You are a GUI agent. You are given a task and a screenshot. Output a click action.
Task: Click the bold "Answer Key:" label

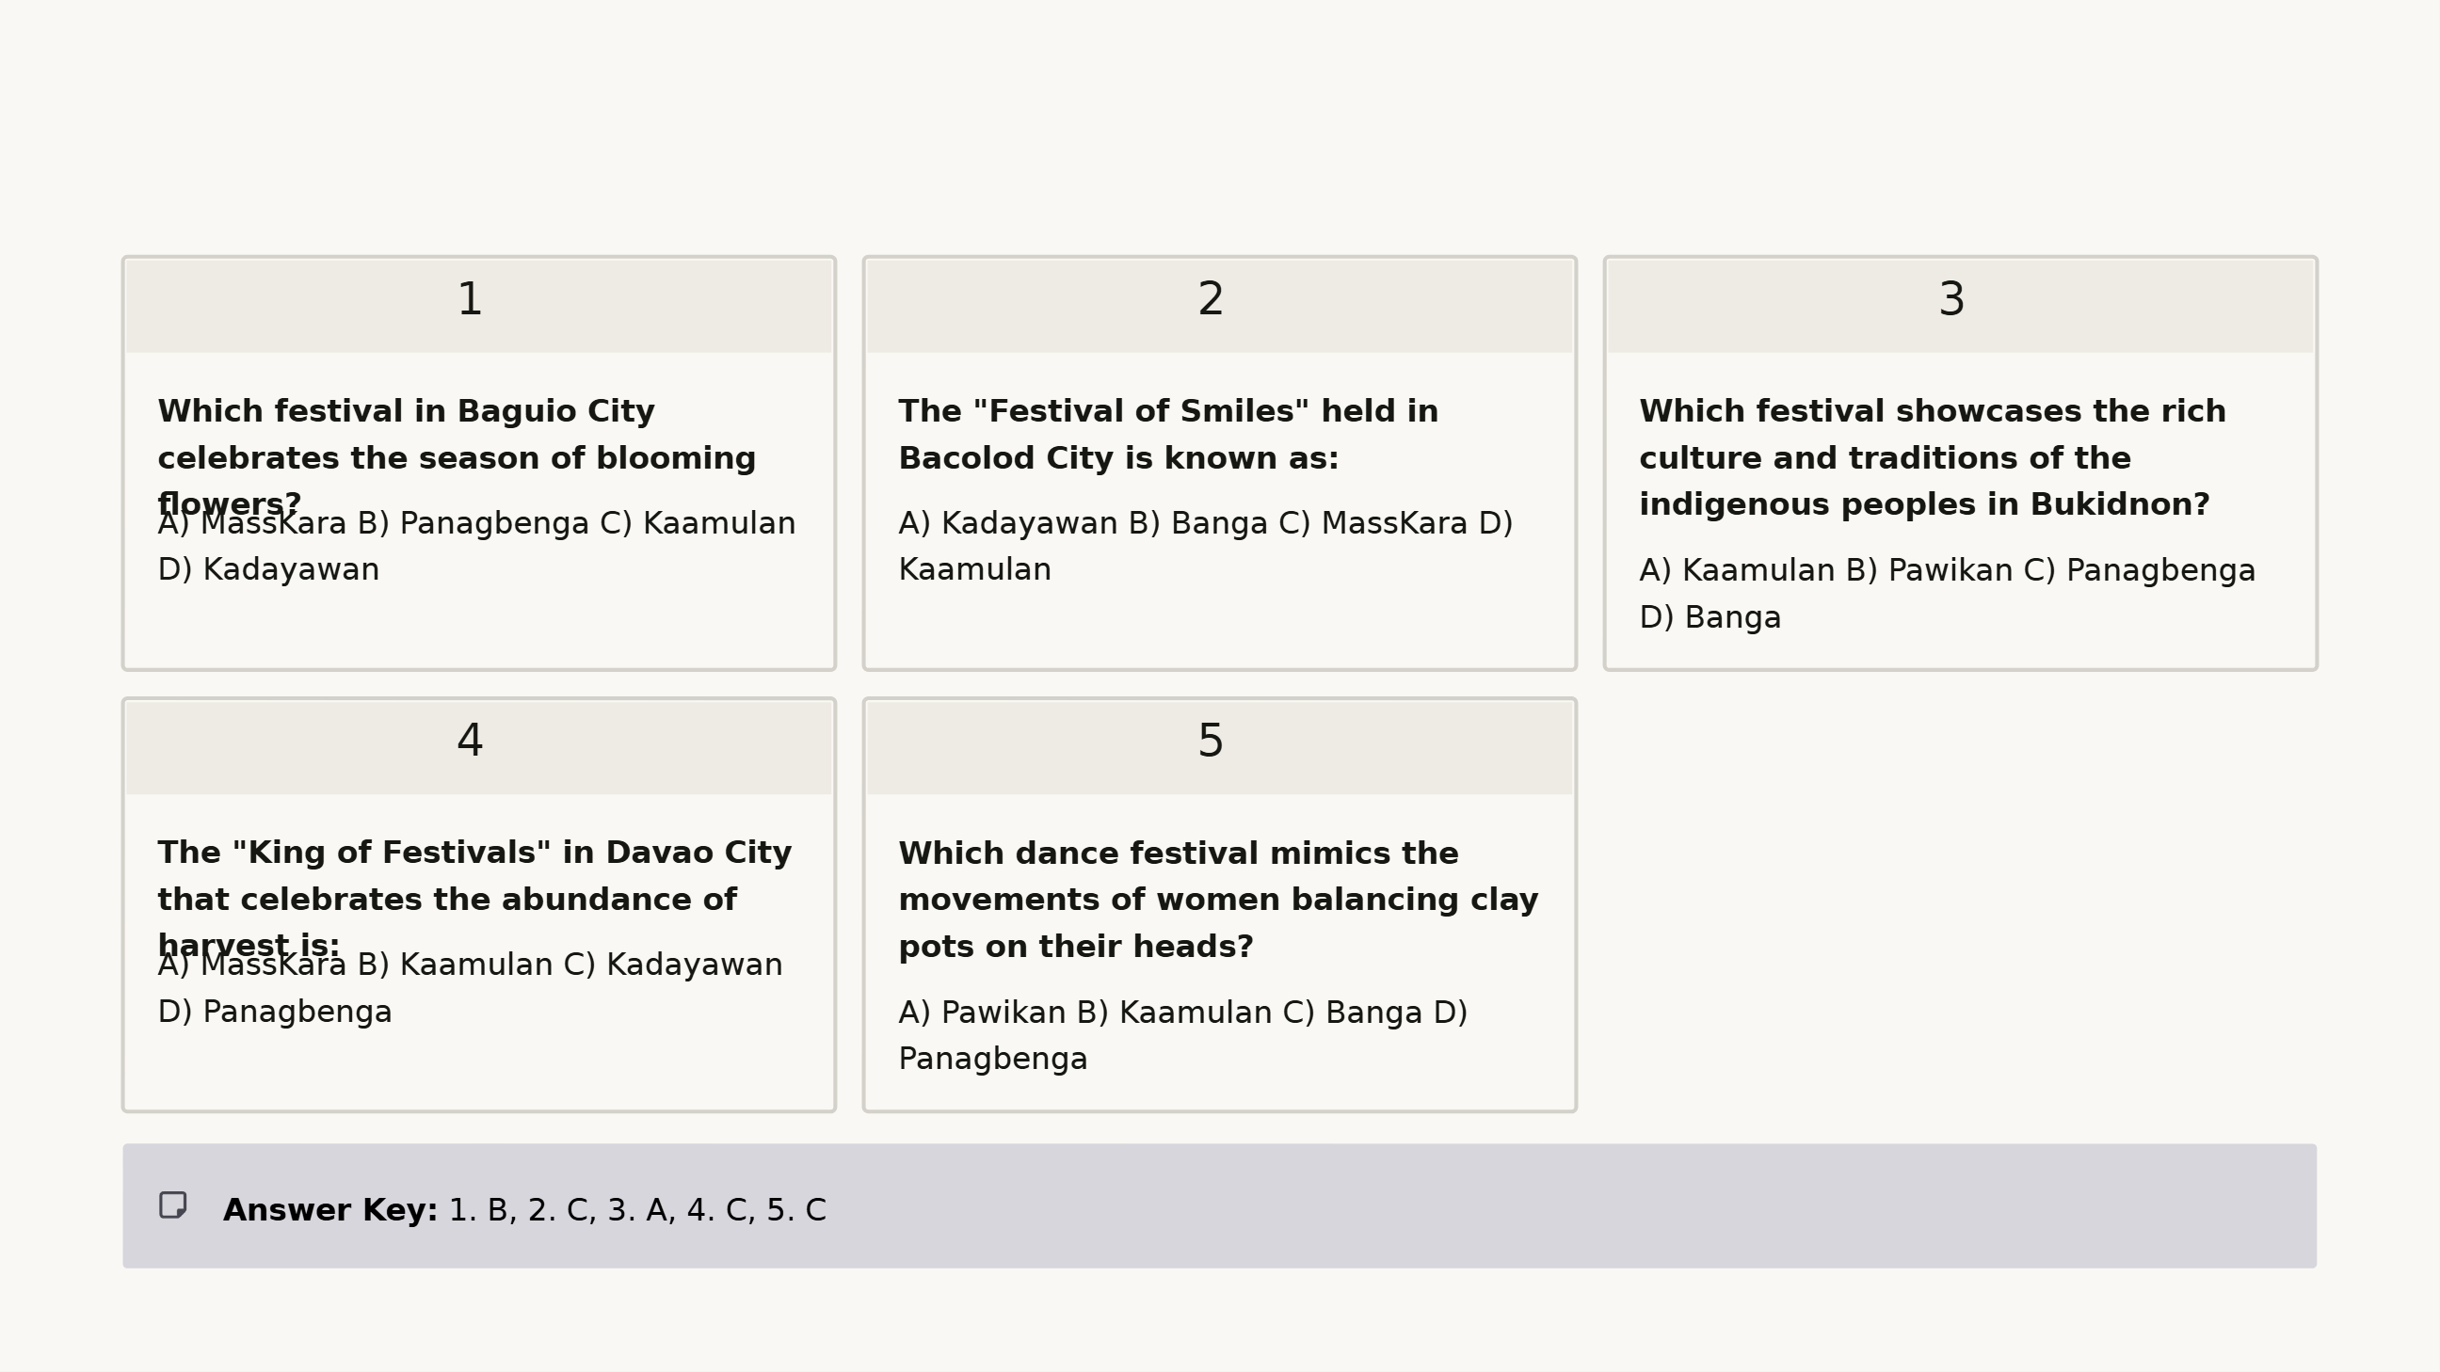[x=329, y=1209]
